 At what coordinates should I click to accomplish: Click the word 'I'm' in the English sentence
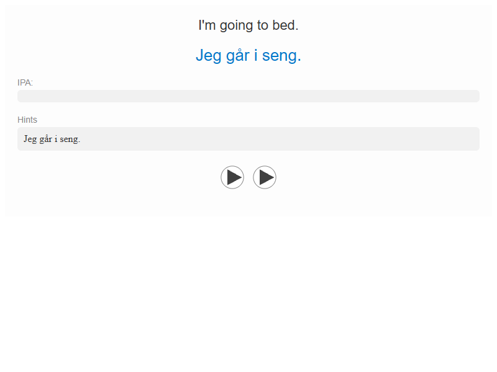207,25
